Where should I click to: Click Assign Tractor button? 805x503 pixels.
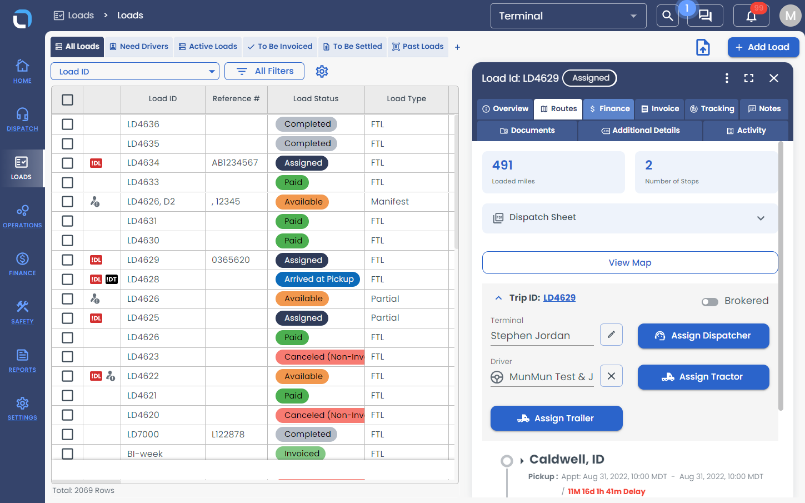pos(703,377)
